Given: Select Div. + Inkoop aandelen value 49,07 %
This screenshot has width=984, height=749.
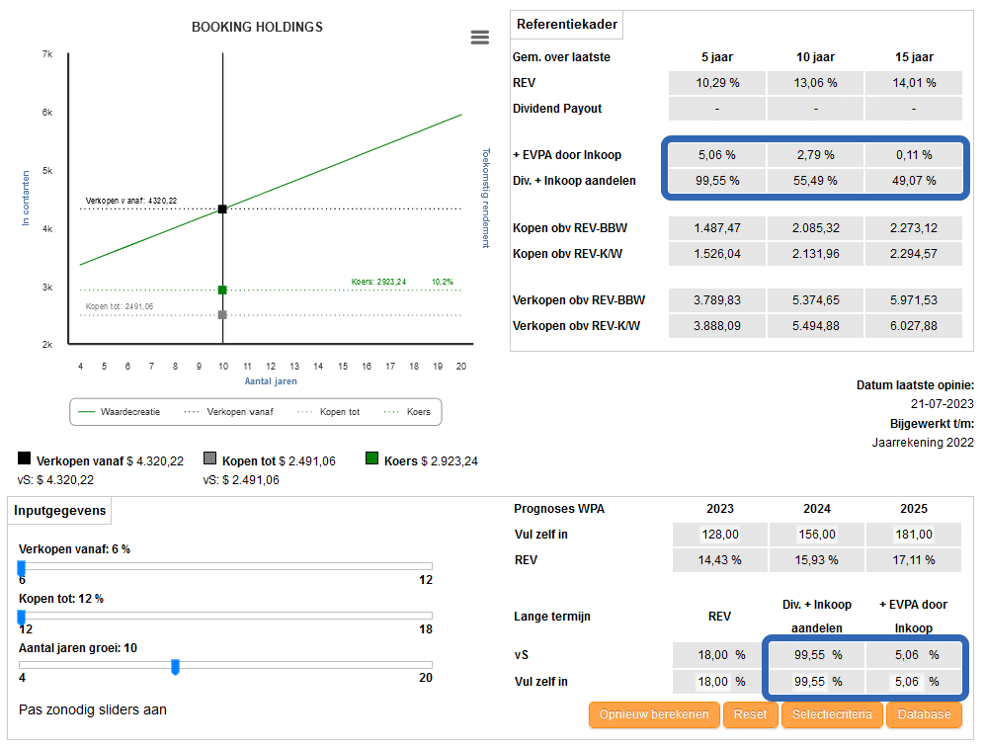Looking at the screenshot, I should click(914, 181).
